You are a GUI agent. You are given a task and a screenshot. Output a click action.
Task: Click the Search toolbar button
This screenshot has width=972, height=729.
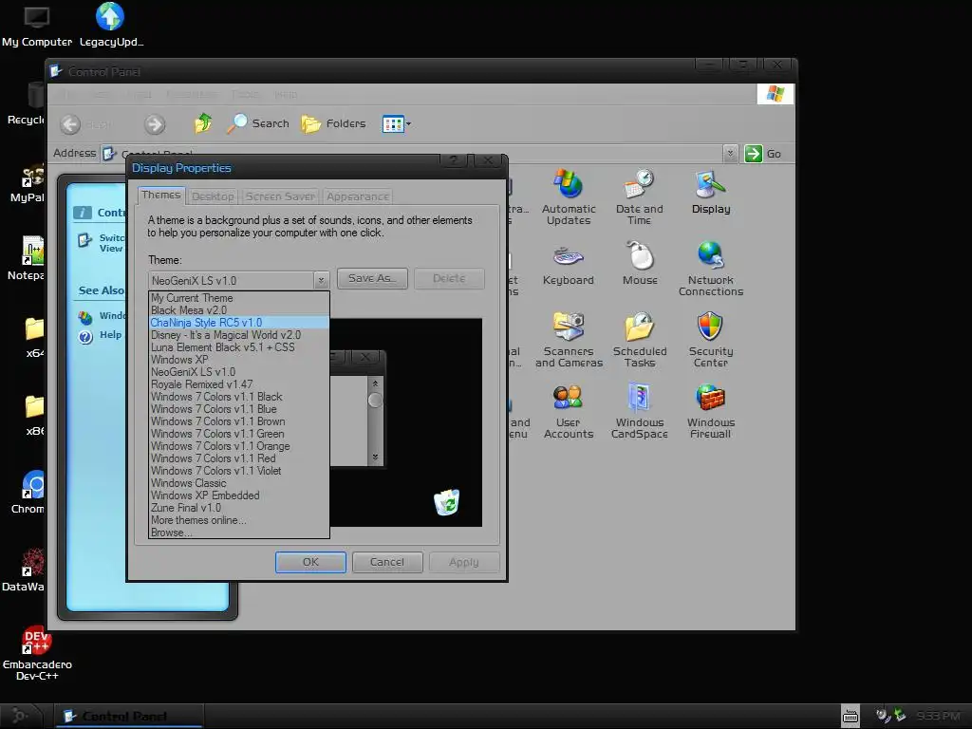(258, 123)
